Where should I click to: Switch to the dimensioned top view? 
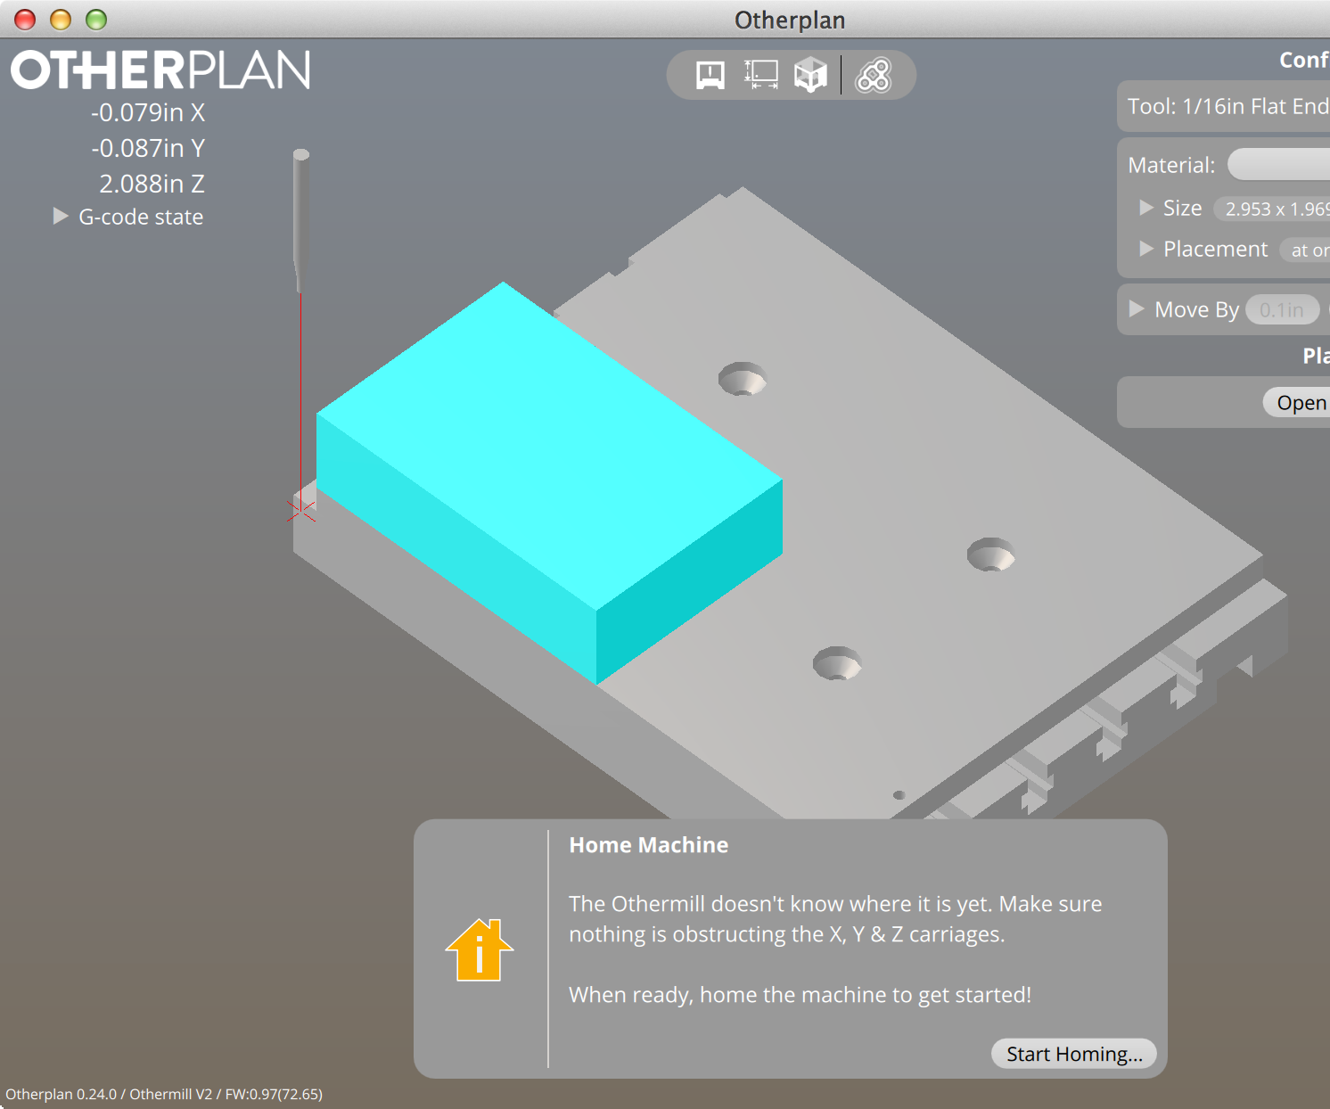pyautogui.click(x=759, y=75)
